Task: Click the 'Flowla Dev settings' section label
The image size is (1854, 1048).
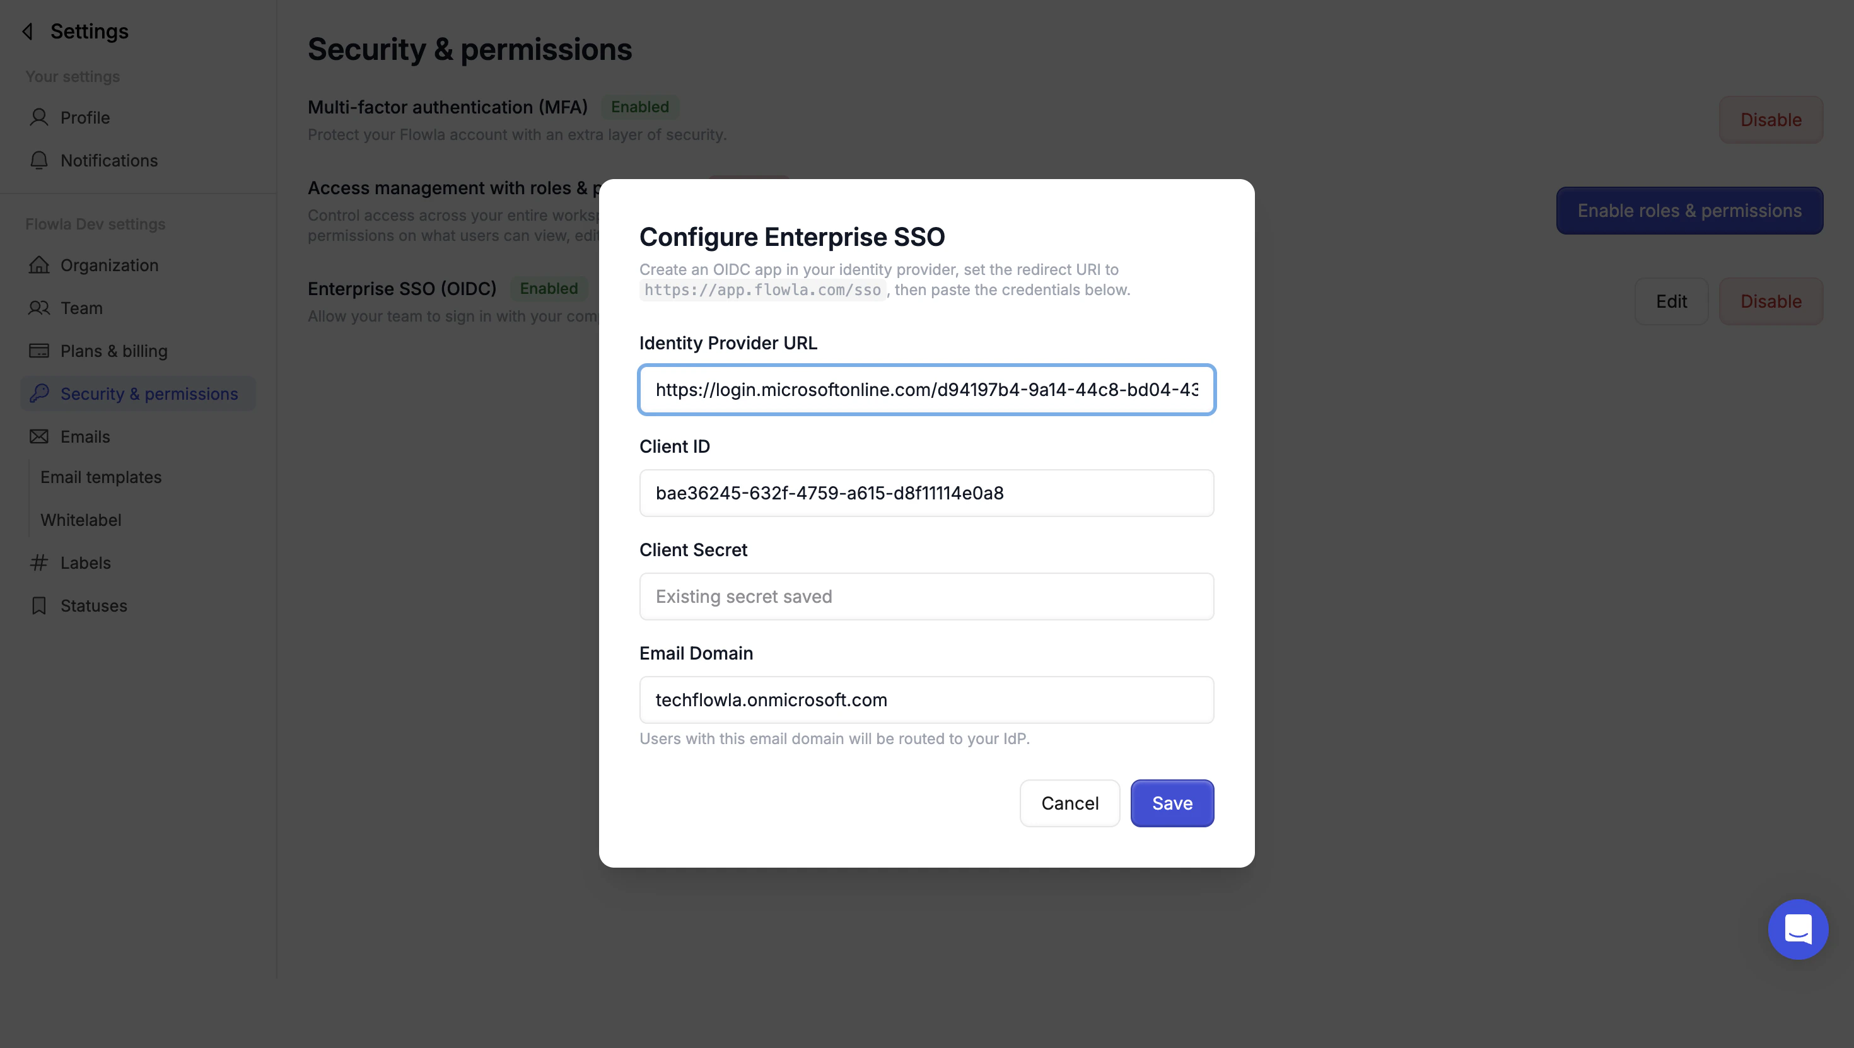Action: point(95,224)
